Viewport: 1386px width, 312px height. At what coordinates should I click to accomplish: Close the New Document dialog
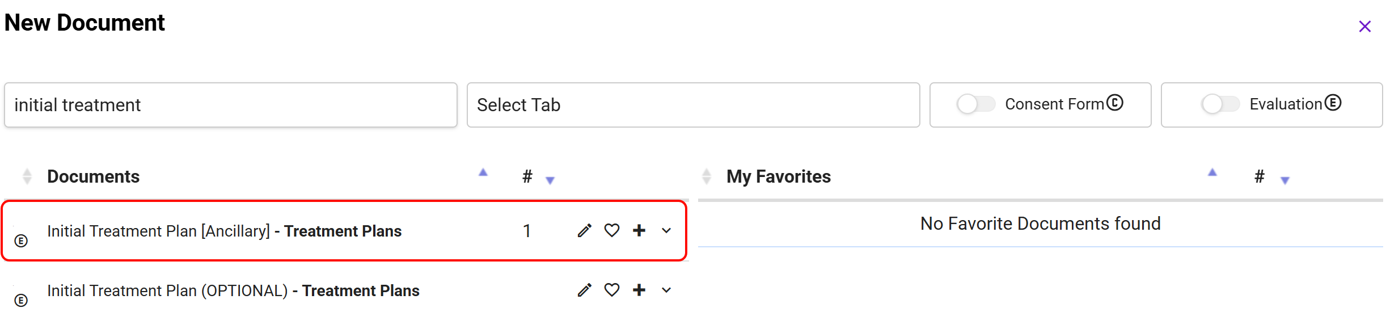pos(1365,27)
